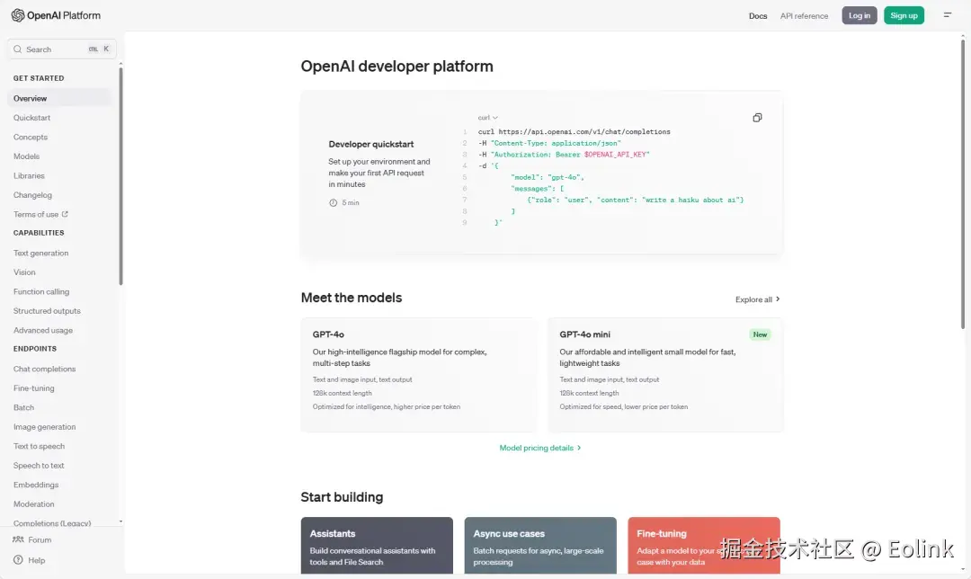Screen dimensions: 971x579
Task: Select the GPT-4o mini model card
Action: click(665, 375)
